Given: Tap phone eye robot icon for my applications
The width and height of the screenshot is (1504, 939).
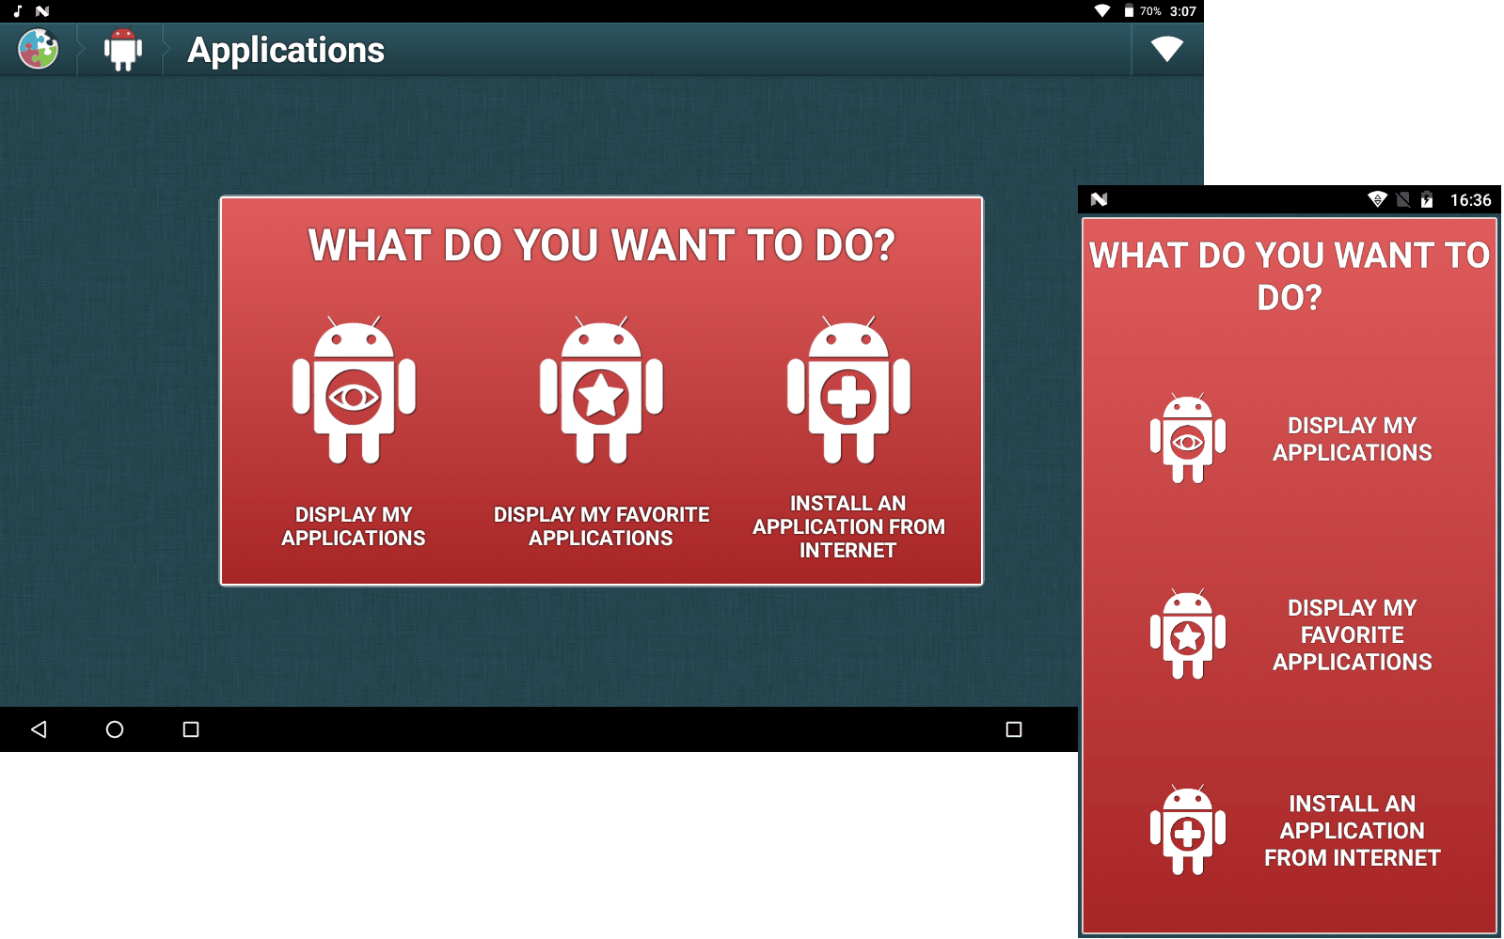Looking at the screenshot, I should point(1187,439).
